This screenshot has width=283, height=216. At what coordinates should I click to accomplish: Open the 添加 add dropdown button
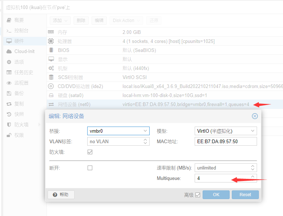pyautogui.click(x=60, y=21)
